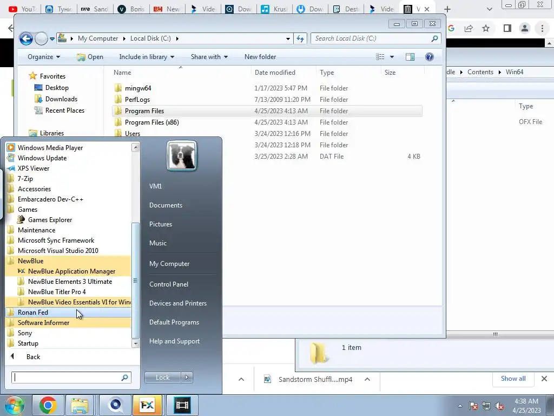Viewport: 554px width, 416px height.
Task: Open the film strip taskbar app
Action: tap(182, 405)
